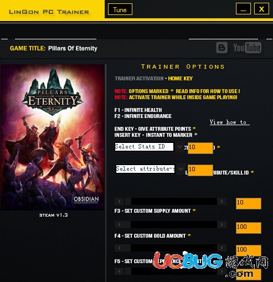Screen dimensions: 273x282
Task: Click right arrow of supply amount slider
Action: (x=222, y=201)
